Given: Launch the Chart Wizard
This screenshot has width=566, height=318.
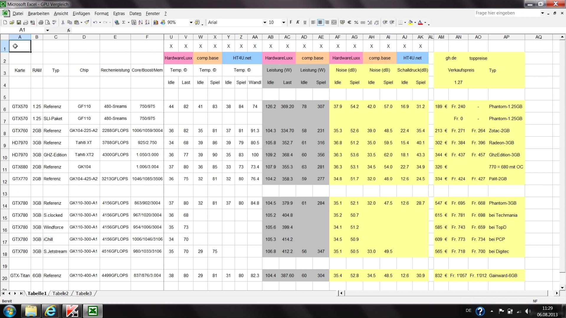Looking at the screenshot, I should pyautogui.click(x=156, y=22).
